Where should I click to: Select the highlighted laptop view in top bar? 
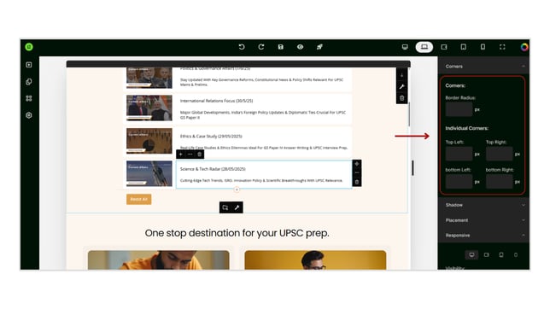tap(424, 47)
